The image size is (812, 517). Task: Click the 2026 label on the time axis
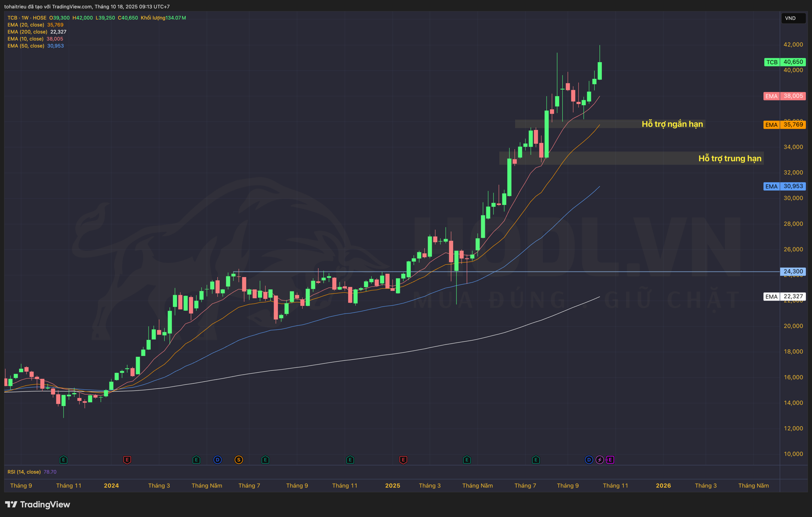click(663, 485)
